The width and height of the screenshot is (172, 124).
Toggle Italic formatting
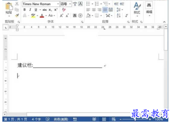(x=30, y=10)
